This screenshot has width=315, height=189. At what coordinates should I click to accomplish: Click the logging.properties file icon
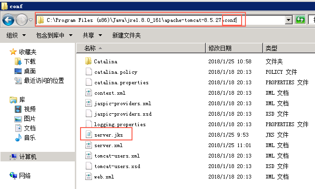(x=89, y=124)
